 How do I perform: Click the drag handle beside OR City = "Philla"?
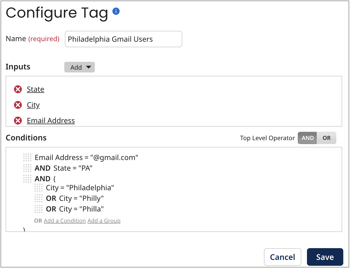pyautogui.click(x=39, y=208)
